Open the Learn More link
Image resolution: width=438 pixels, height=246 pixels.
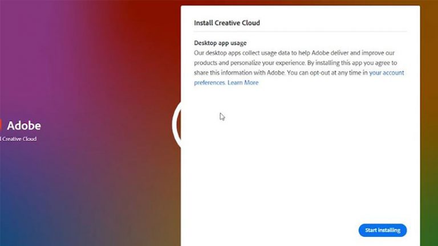click(x=243, y=83)
